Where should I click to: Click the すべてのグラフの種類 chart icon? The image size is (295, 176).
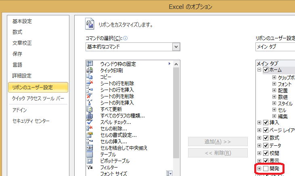(x=90, y=115)
